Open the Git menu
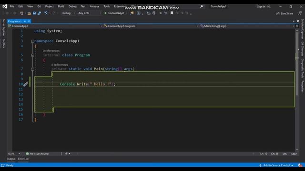The height and width of the screenshot is (171, 305). (x=39, y=6)
